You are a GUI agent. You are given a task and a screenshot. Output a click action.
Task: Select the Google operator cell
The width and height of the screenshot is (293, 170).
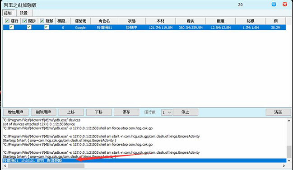click(x=80, y=28)
